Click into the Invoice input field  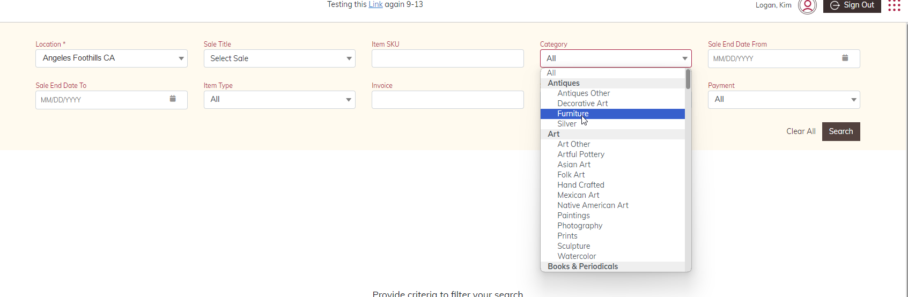(447, 100)
